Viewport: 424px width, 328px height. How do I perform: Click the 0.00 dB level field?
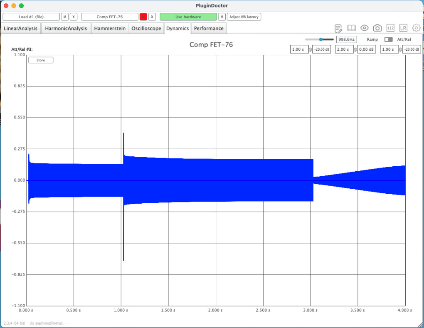click(x=366, y=49)
